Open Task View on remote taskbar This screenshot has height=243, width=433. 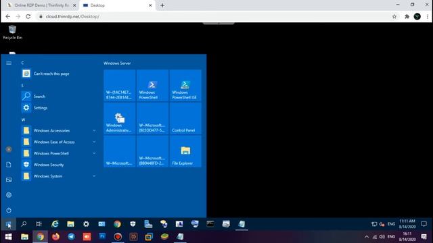pyautogui.click(x=39, y=224)
